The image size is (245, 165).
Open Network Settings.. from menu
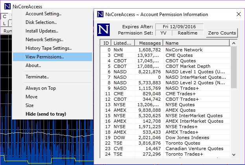pos(52,40)
